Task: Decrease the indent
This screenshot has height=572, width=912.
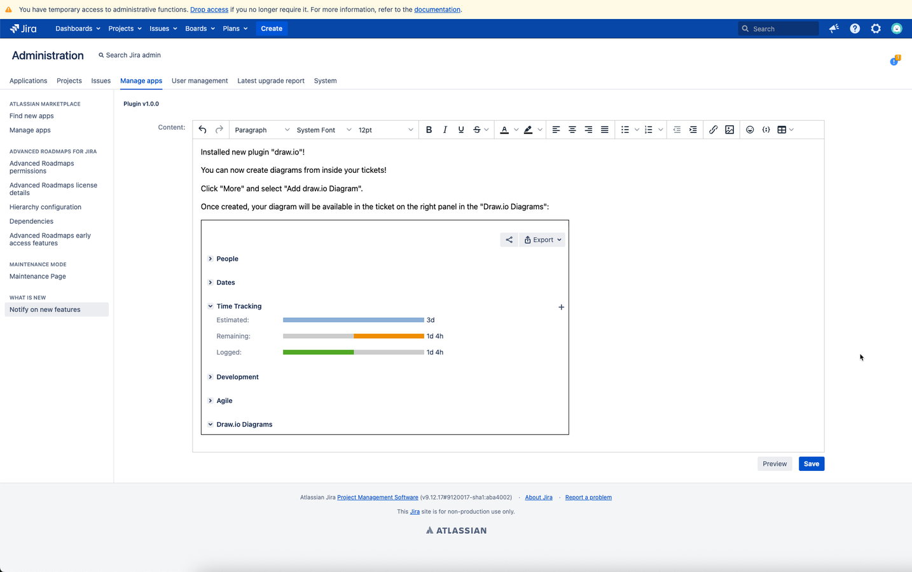Action: [677, 130]
